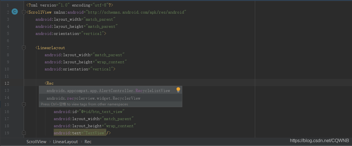This screenshot has height=146, width=352.
Task: Click "vertical" value on line 5
Action: [x=93, y=34]
